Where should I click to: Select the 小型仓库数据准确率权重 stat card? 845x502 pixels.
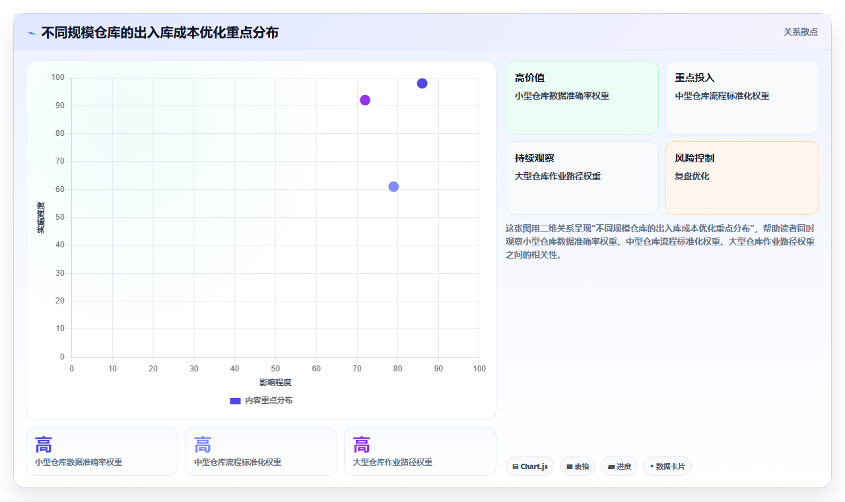pos(102,451)
